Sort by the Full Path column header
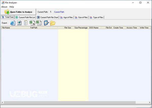The width and height of the screenshot is (152, 108). click(44, 28)
